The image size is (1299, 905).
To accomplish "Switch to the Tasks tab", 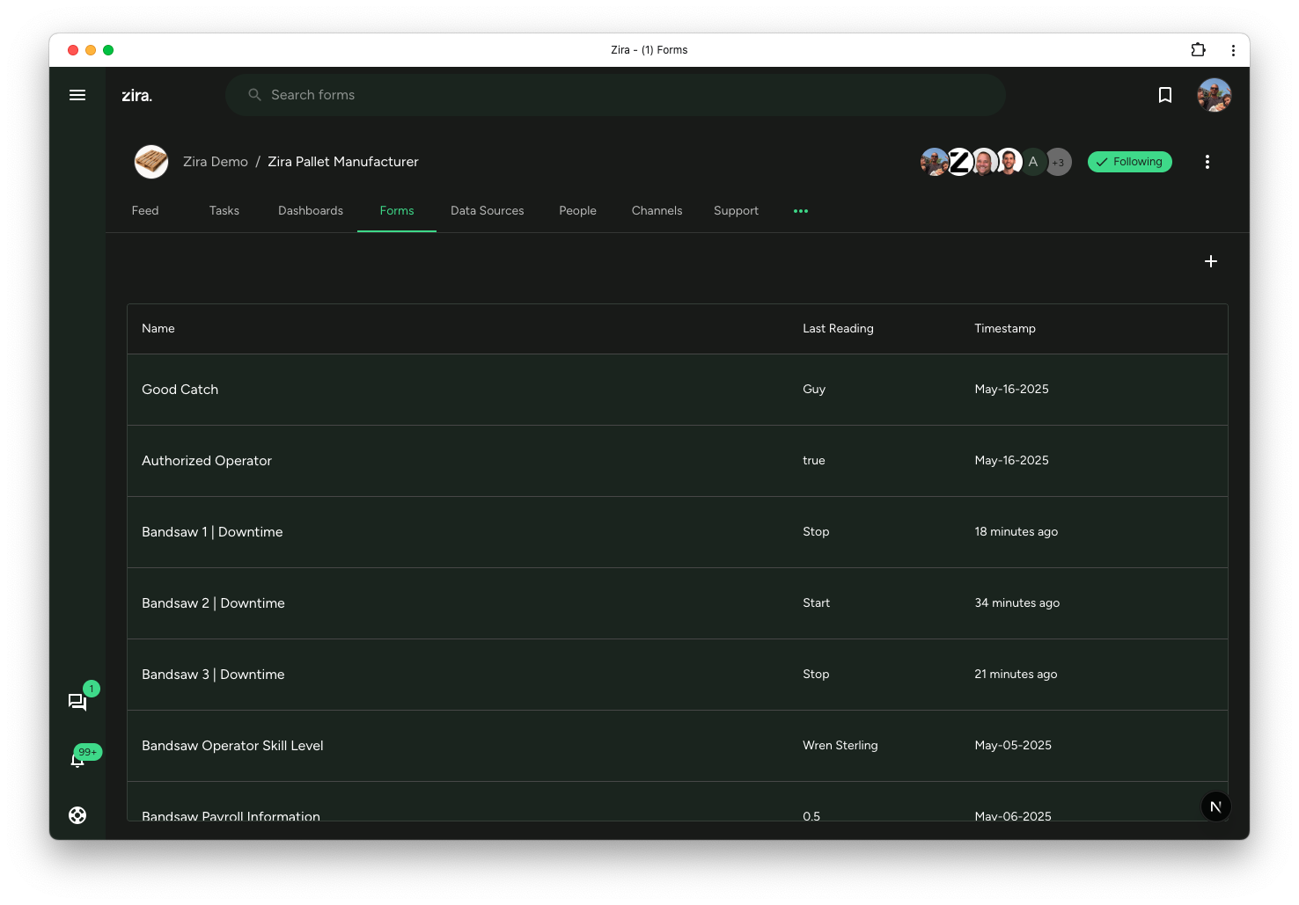I will (x=224, y=211).
